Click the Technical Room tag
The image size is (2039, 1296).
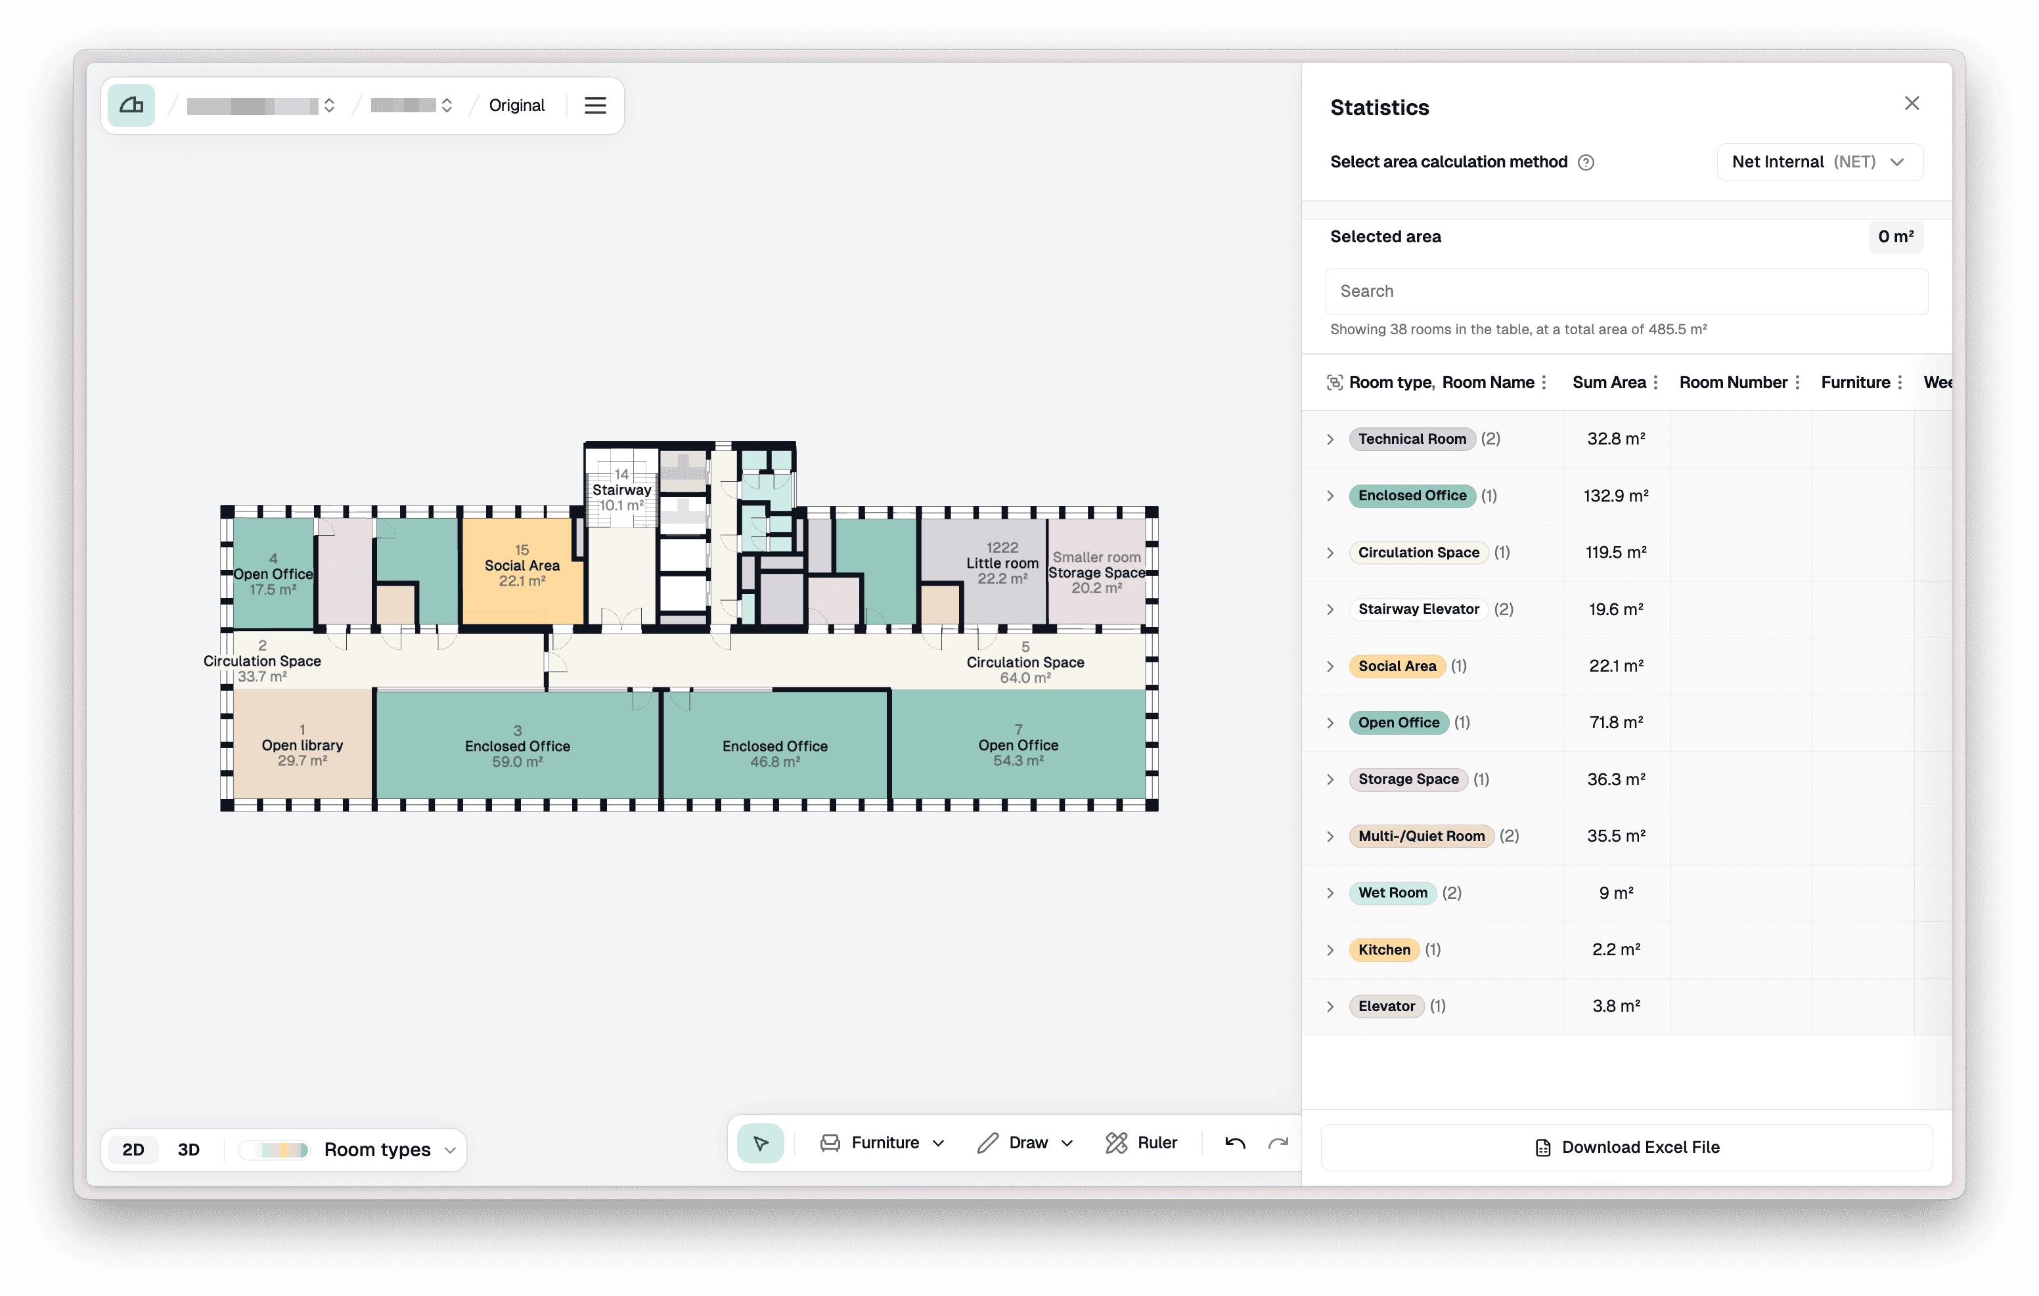click(1412, 439)
